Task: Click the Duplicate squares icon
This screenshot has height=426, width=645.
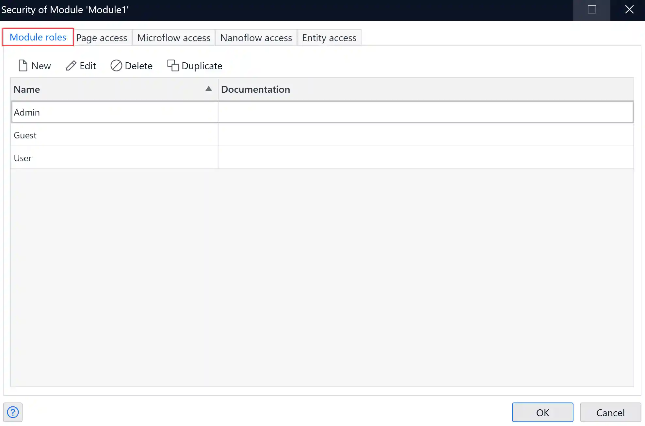Action: coord(173,66)
